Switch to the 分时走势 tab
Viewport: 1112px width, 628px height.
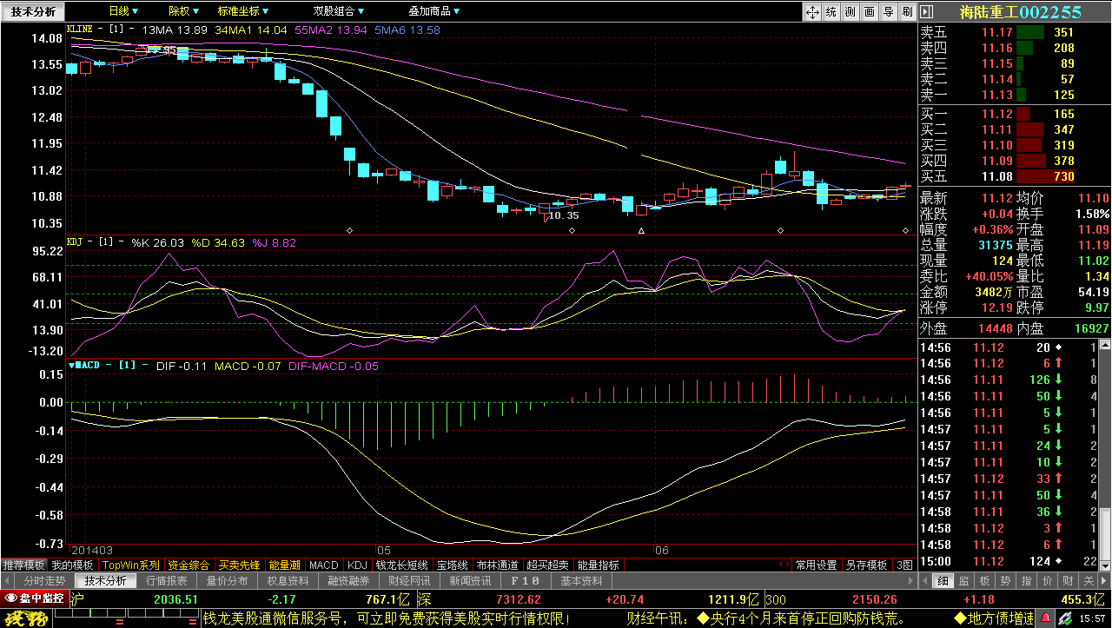(x=43, y=580)
